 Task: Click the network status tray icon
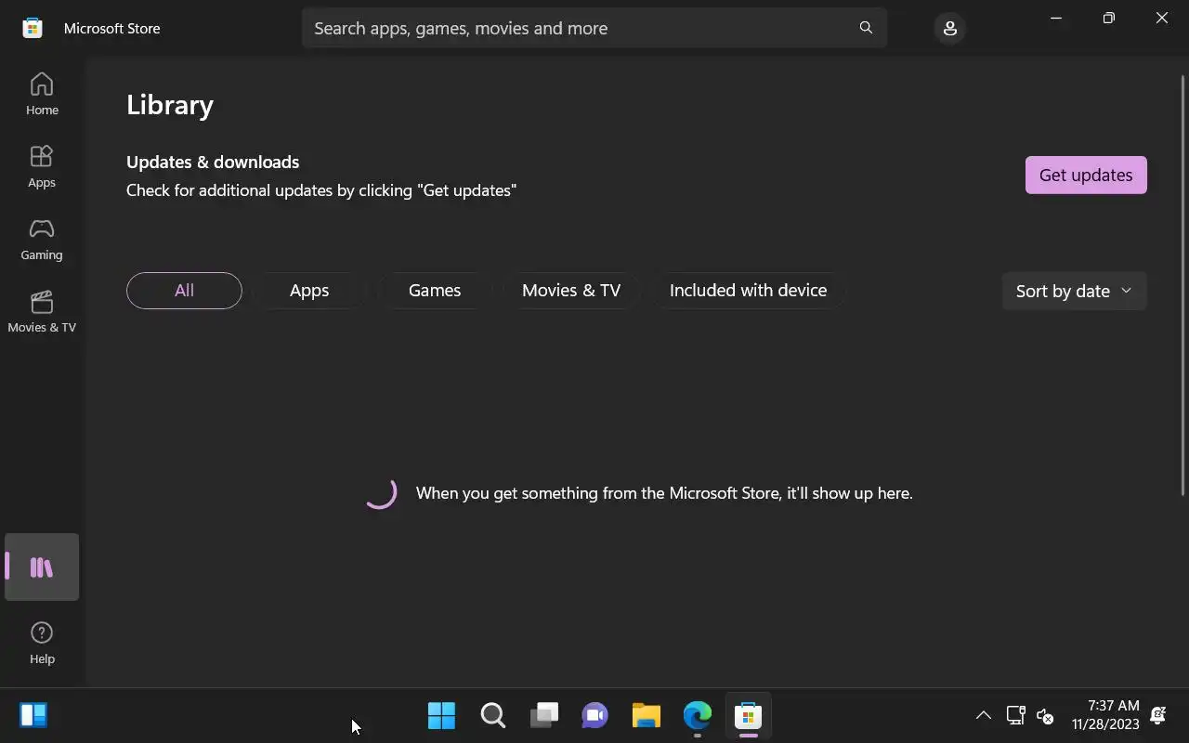1015,715
